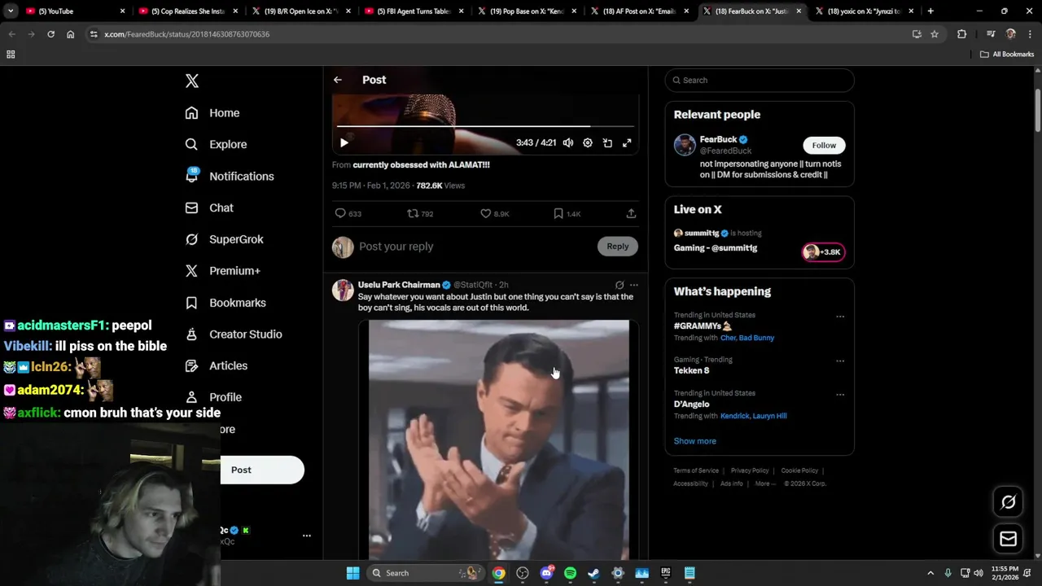Click Show more under What's happening
Image resolution: width=1042 pixels, height=586 pixels.
pos(694,441)
